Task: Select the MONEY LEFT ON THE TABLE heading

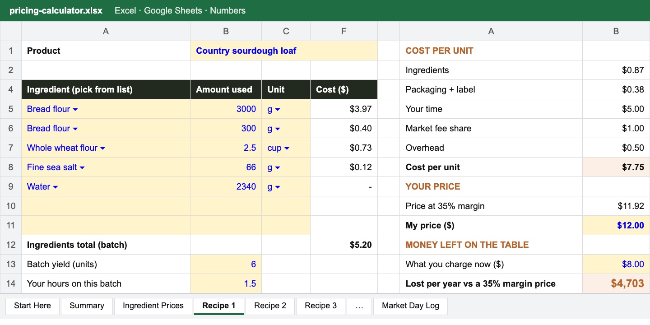Action: 467,245
